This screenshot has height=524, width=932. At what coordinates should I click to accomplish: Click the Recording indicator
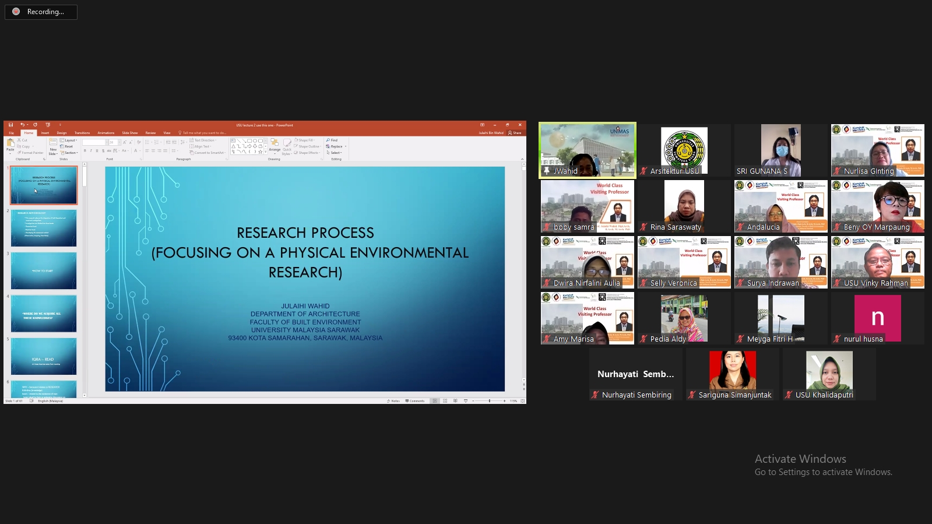pyautogui.click(x=41, y=12)
